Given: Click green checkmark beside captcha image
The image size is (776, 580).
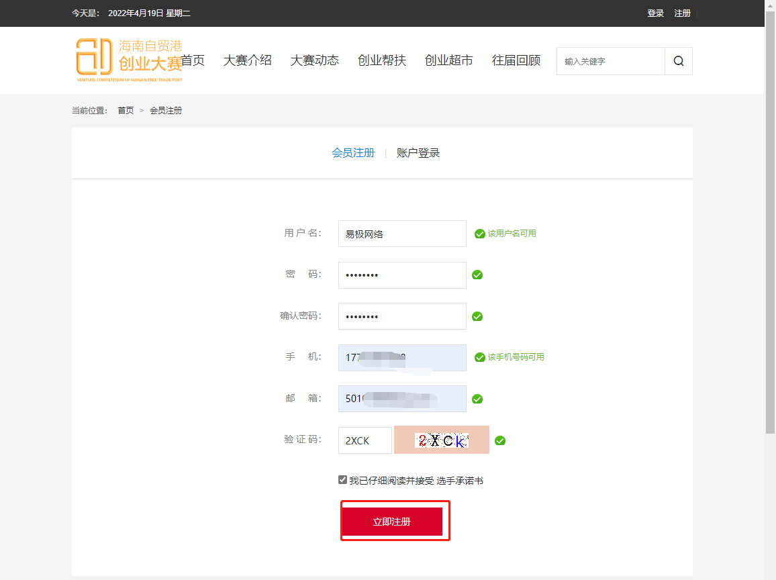Looking at the screenshot, I should (500, 440).
